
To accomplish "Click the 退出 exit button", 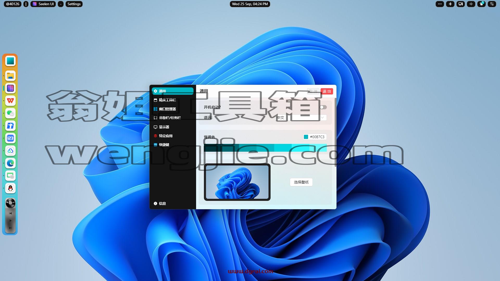I will tap(327, 91).
